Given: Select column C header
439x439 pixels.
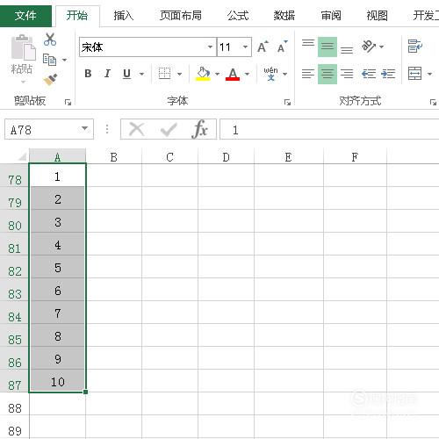Looking at the screenshot, I should (x=169, y=157).
